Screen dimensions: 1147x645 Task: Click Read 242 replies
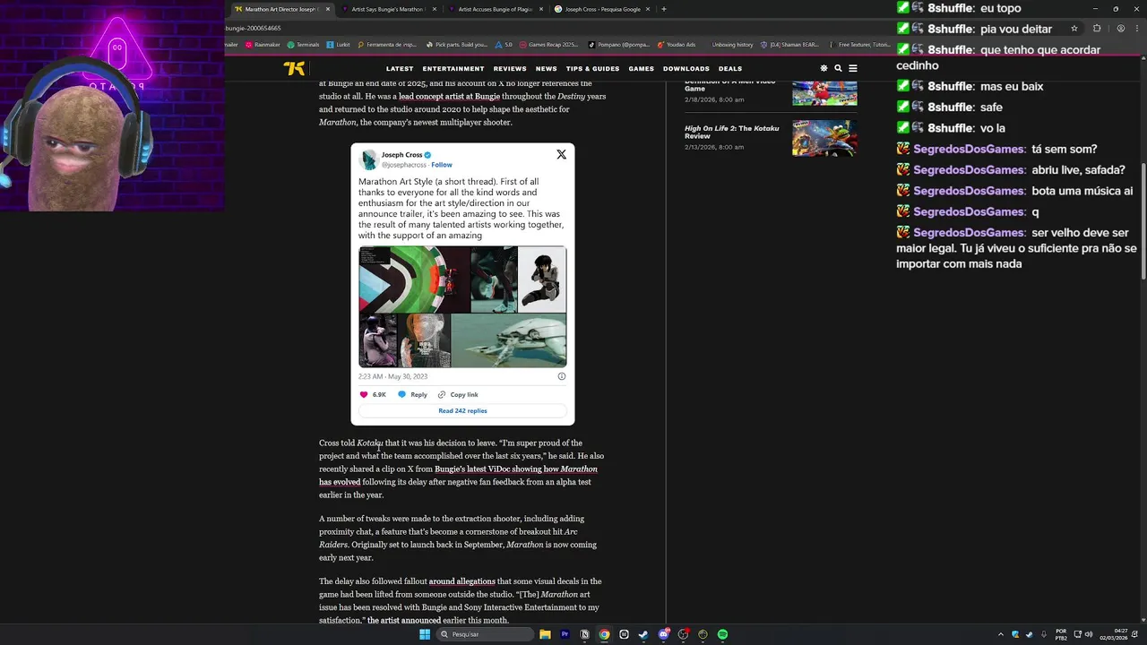462,410
